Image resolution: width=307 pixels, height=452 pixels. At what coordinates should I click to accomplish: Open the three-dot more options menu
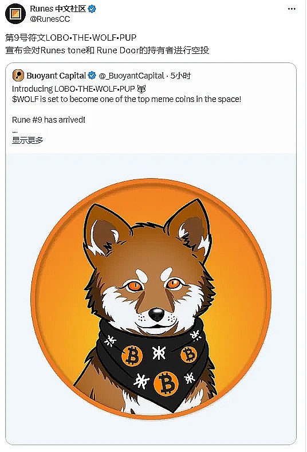tap(292, 9)
